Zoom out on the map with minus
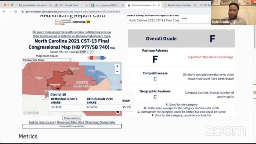The height and width of the screenshot is (144, 256). pyautogui.click(x=117, y=72)
